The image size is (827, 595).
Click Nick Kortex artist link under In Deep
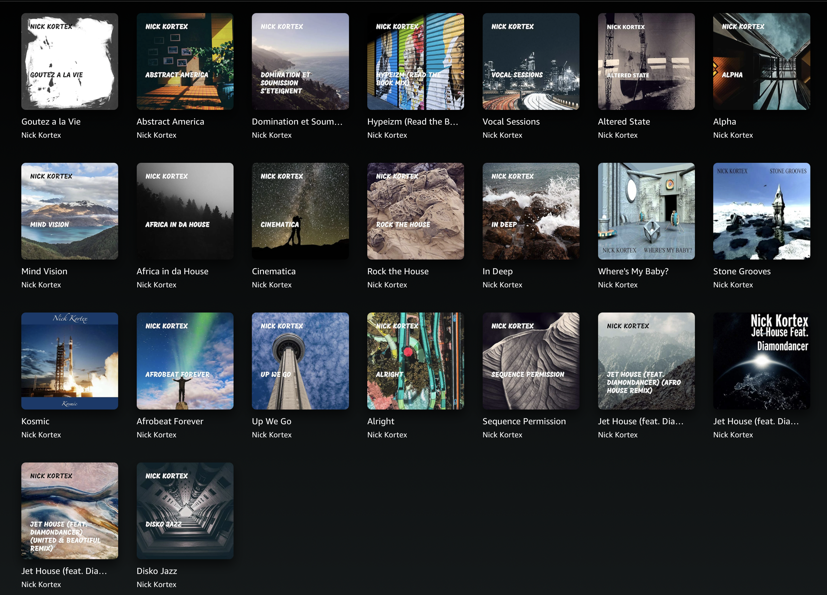point(502,285)
